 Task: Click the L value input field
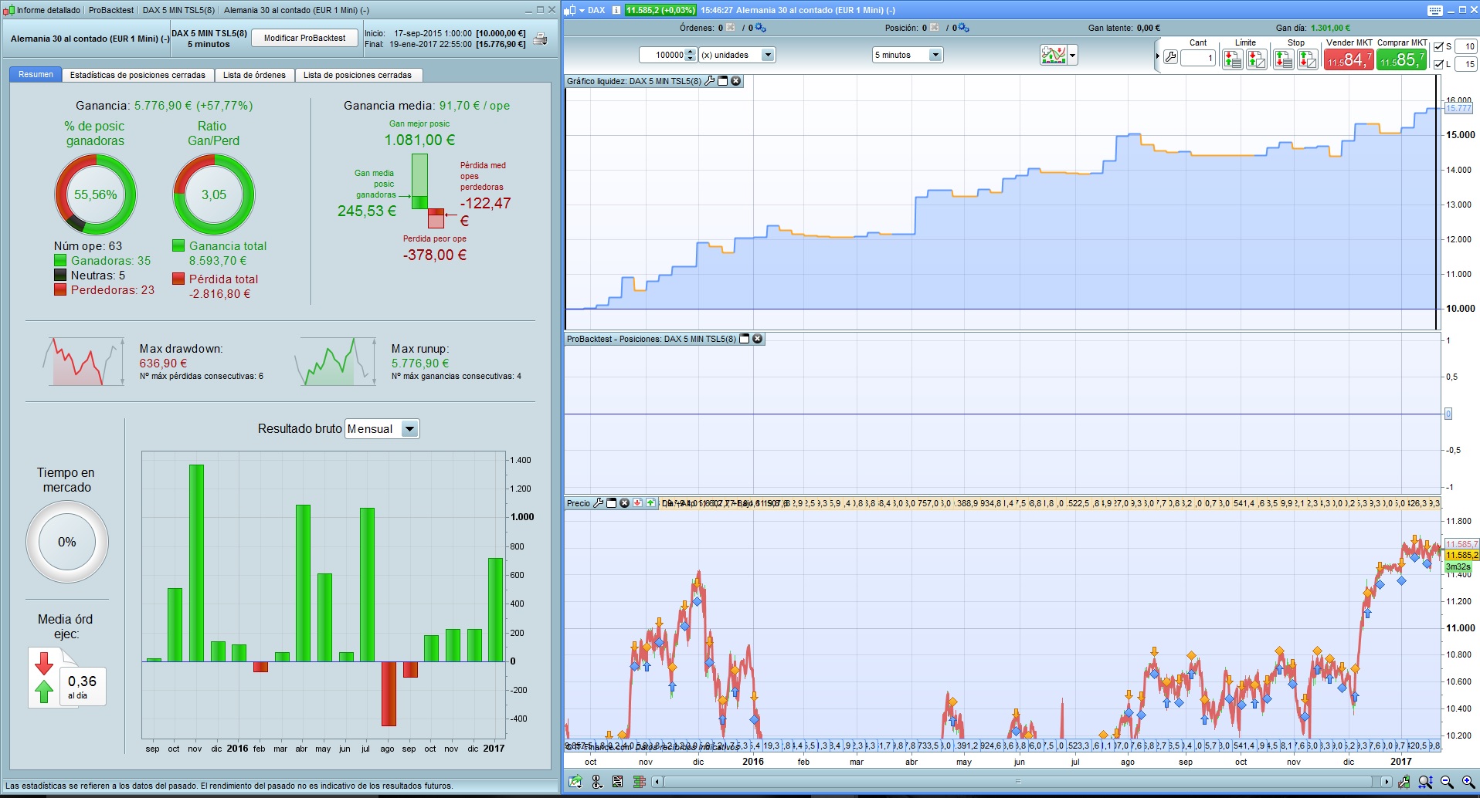[1466, 64]
